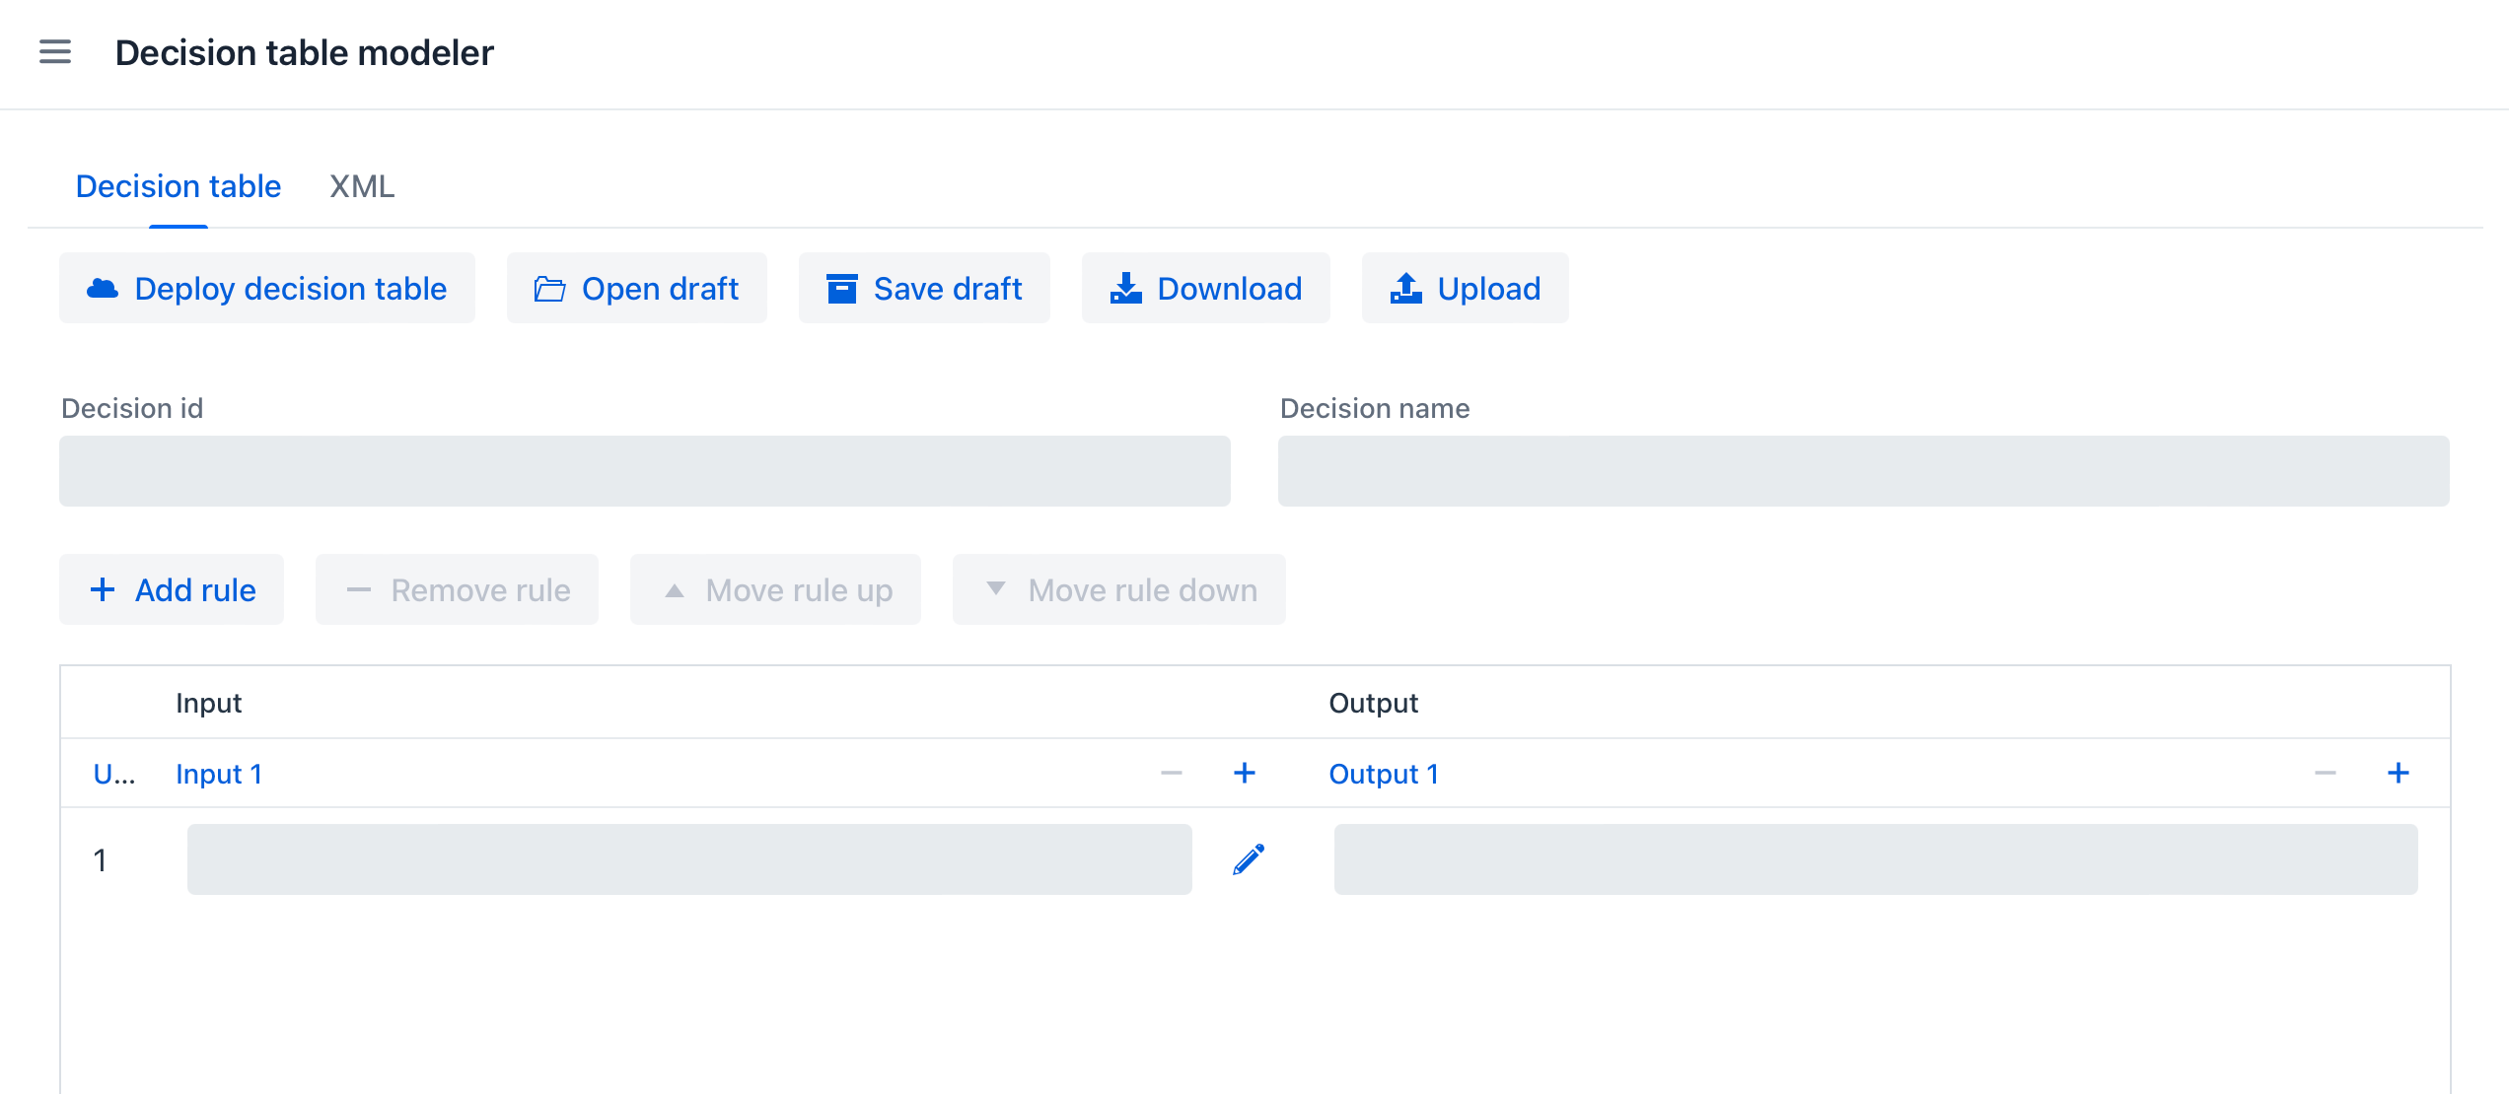Click the Add rule button
The width and height of the screenshot is (2509, 1094).
pos(172,590)
